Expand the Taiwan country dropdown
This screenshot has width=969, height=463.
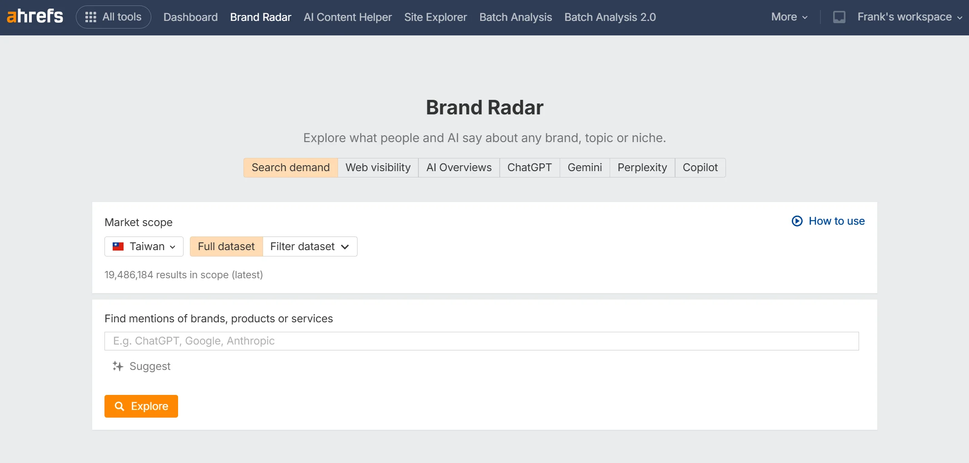coord(144,246)
